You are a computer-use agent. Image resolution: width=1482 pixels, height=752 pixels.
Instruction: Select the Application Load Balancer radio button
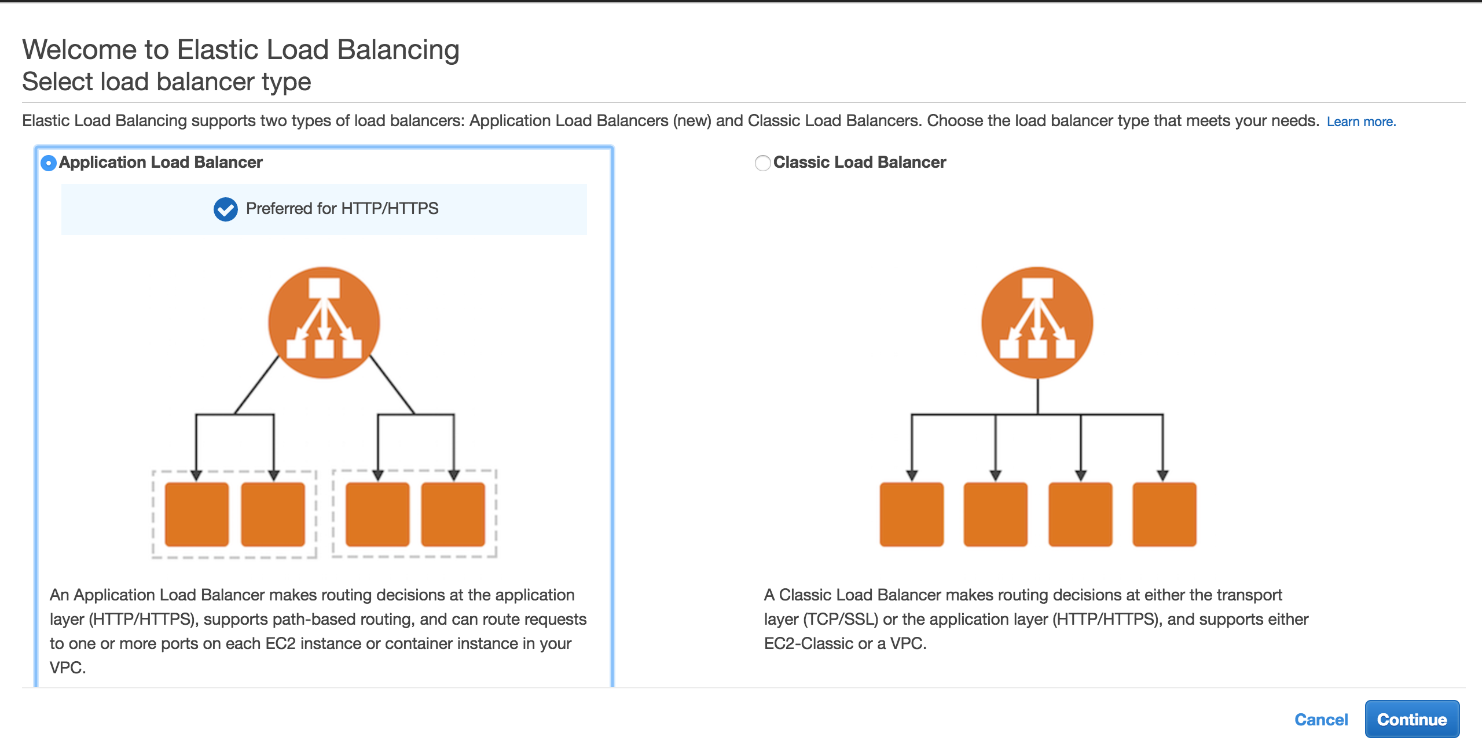pos(49,163)
